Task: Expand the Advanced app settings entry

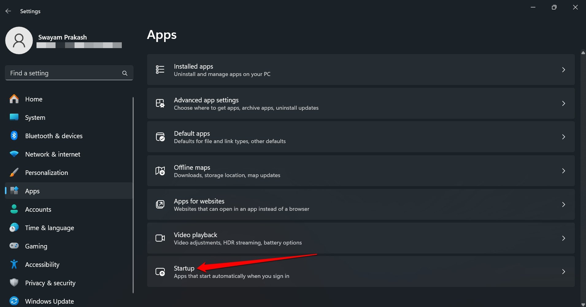Action: tap(564, 103)
